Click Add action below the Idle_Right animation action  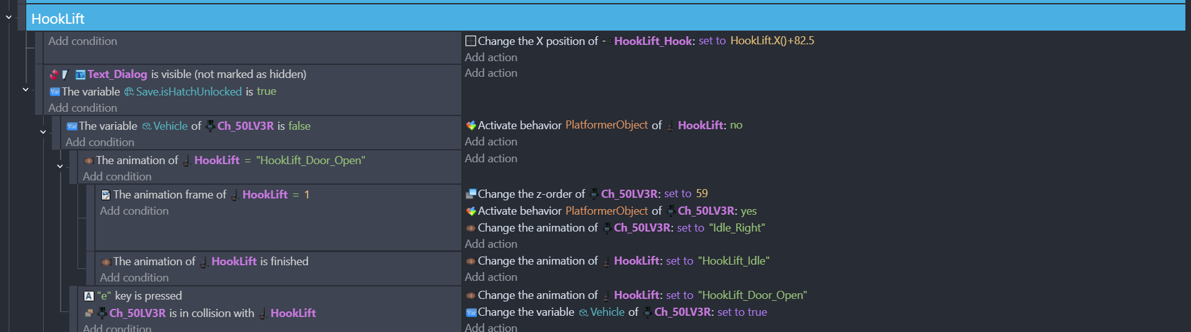pyautogui.click(x=491, y=244)
